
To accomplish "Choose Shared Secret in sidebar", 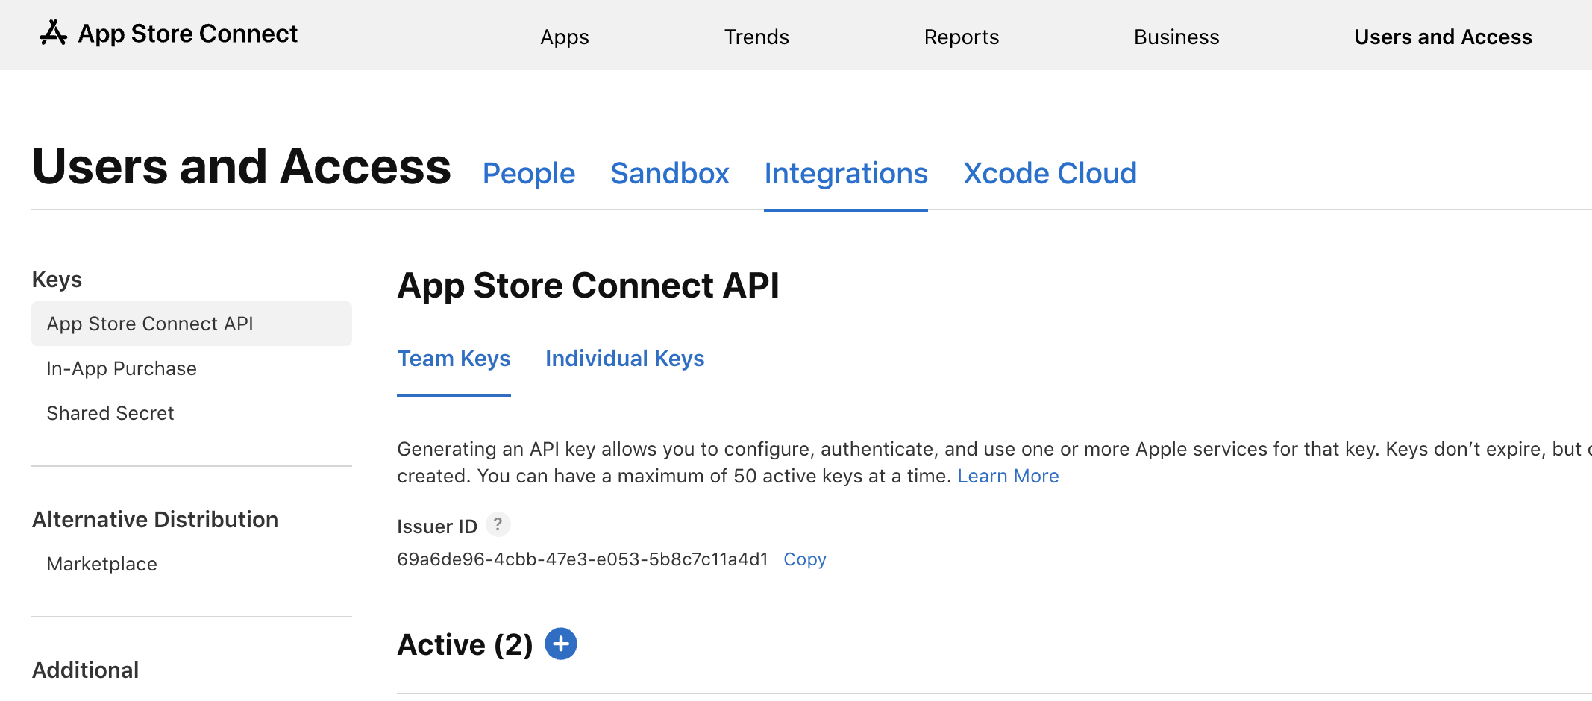I will click(x=110, y=413).
